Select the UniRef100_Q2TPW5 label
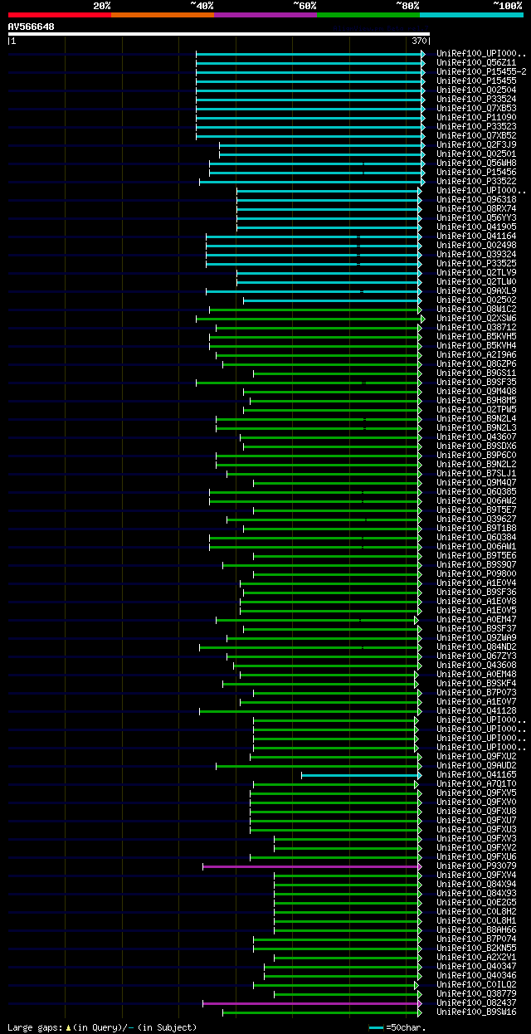This screenshot has height=1034, width=531. click(x=476, y=409)
